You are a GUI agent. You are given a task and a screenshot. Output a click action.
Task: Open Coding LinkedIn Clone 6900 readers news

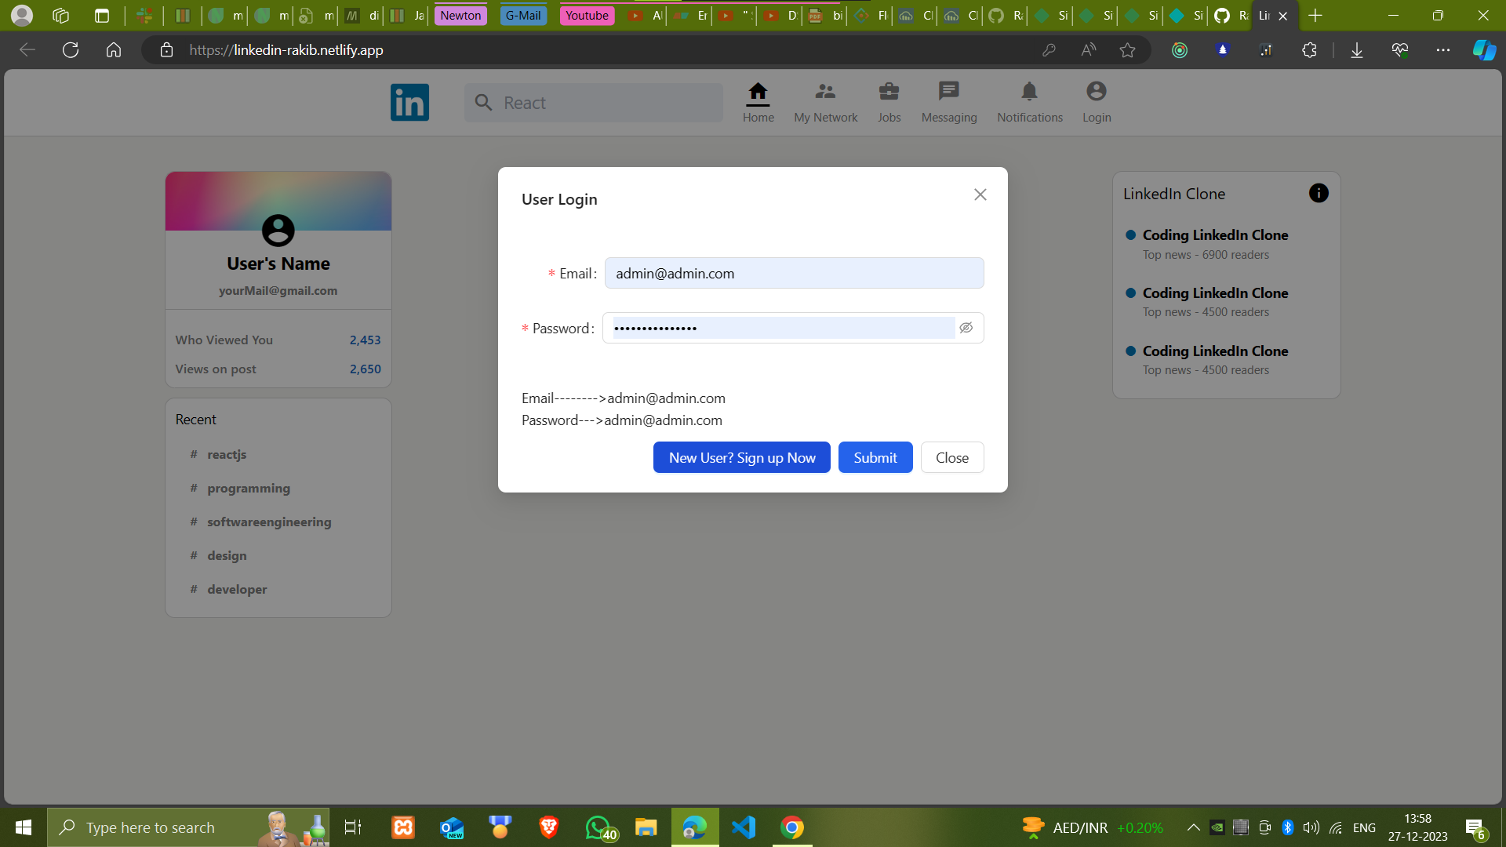tap(1215, 244)
